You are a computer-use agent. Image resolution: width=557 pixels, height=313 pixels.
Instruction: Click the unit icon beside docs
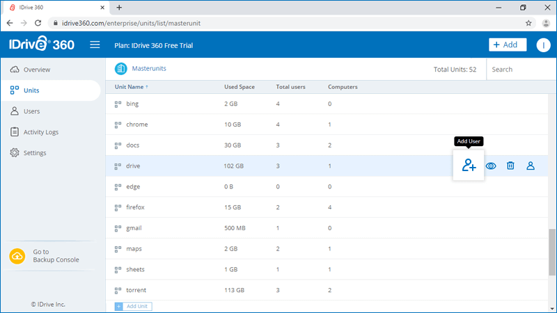pyautogui.click(x=118, y=145)
